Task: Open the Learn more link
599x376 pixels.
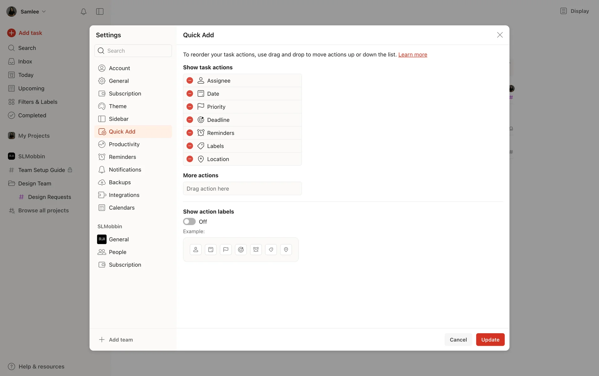Action: 412,55
